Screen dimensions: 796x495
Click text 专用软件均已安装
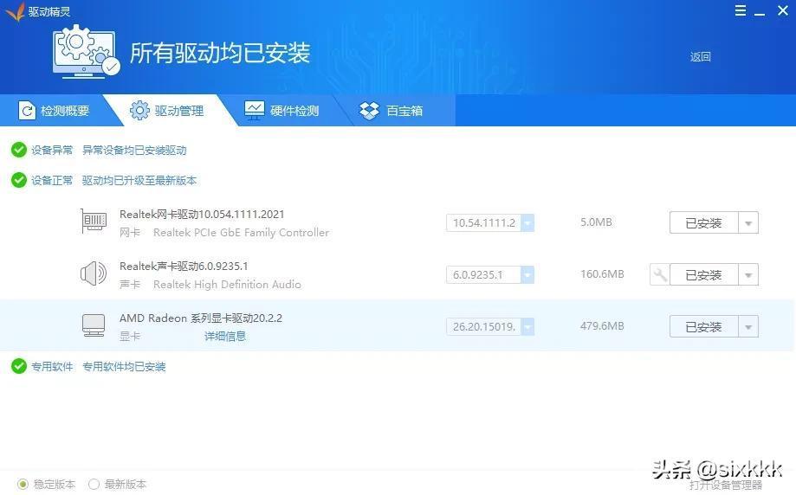click(124, 366)
